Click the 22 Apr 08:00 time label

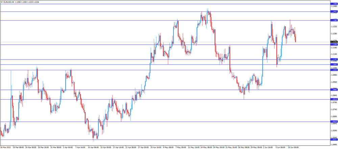pyautogui.click(x=131, y=147)
